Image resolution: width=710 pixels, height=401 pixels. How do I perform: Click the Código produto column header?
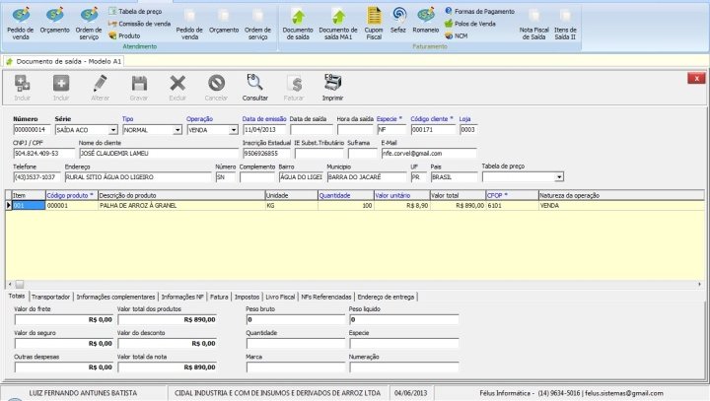[x=72, y=195]
